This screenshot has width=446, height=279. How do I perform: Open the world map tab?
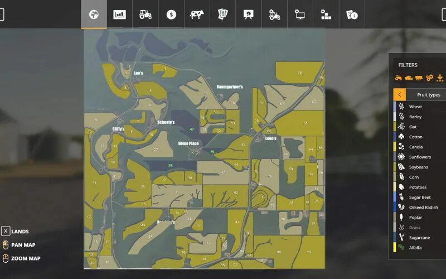pos(94,15)
